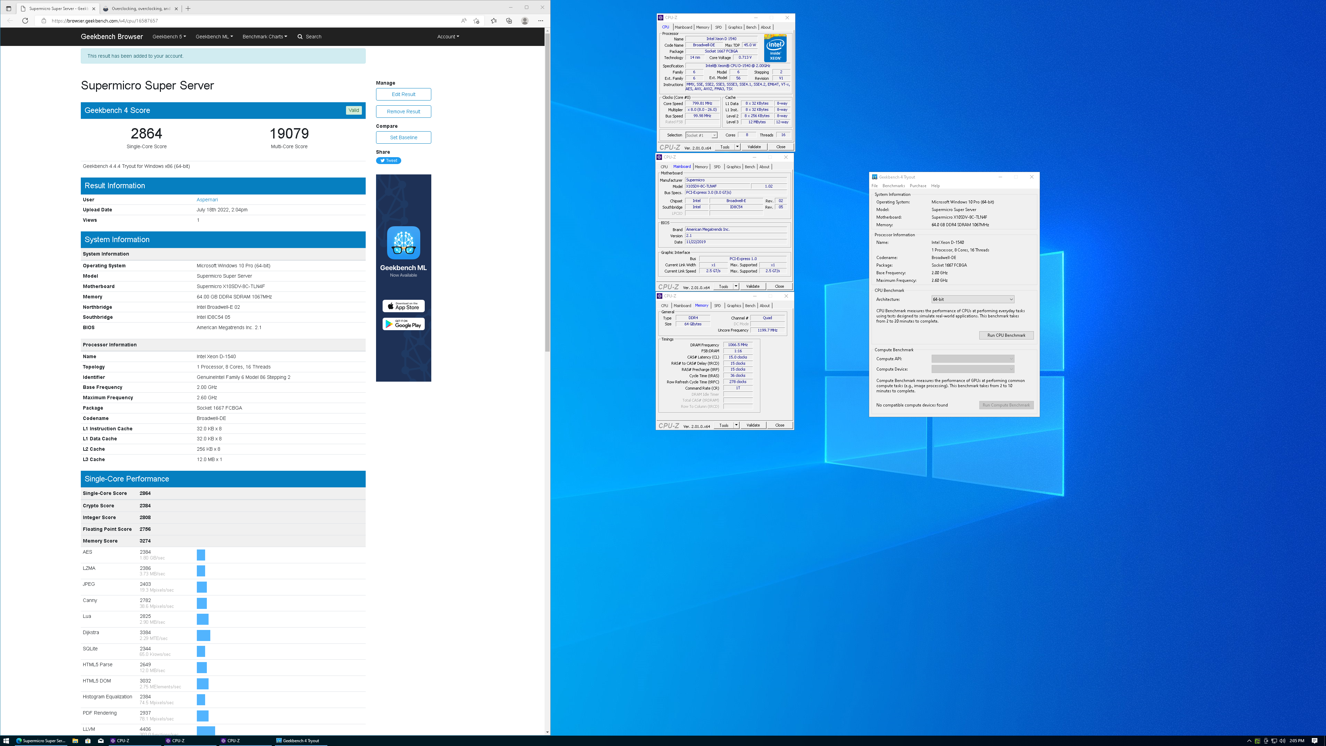Open Edge Favorites list icon
This screenshot has width=1326, height=746.
point(494,21)
